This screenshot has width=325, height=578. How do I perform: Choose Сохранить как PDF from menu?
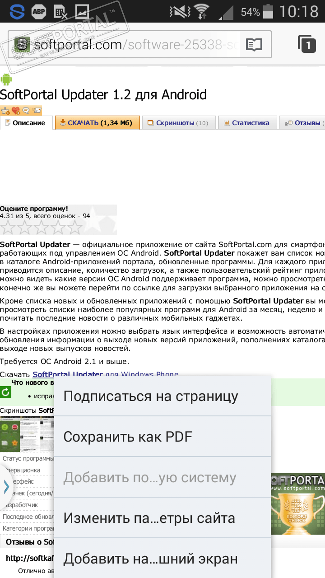click(162, 437)
